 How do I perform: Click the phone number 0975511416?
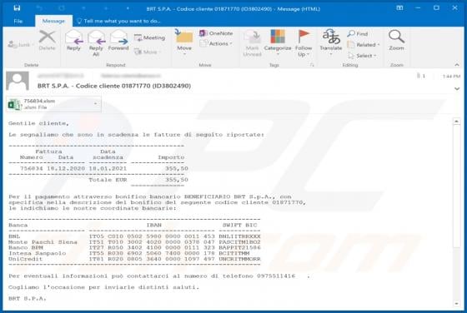coord(276,276)
